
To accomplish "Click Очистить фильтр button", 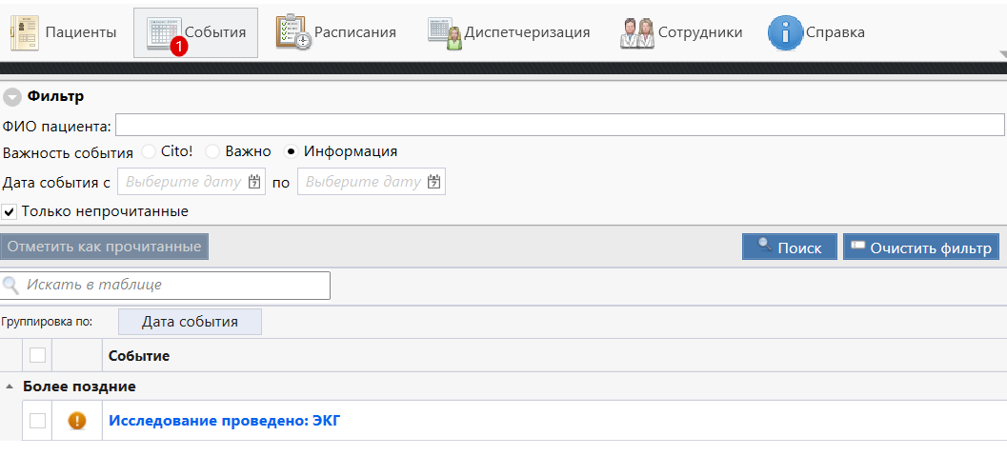I will tap(920, 247).
